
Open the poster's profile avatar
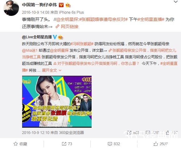click(11, 8)
